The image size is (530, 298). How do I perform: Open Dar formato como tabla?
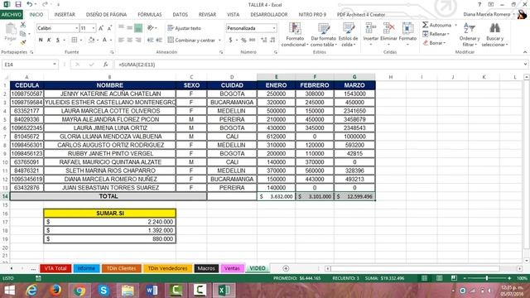pyautogui.click(x=323, y=35)
